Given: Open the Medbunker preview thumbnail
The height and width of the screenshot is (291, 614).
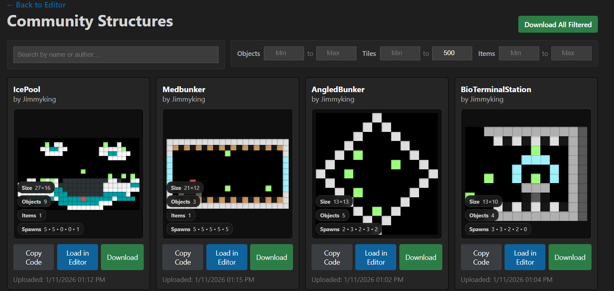Looking at the screenshot, I should [x=228, y=173].
